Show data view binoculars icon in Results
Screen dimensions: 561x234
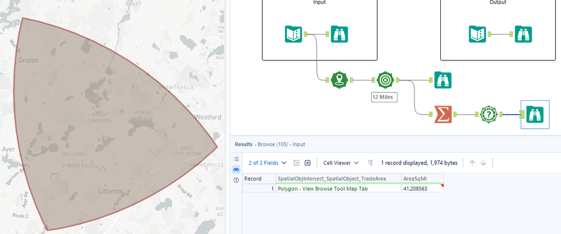pyautogui.click(x=236, y=170)
